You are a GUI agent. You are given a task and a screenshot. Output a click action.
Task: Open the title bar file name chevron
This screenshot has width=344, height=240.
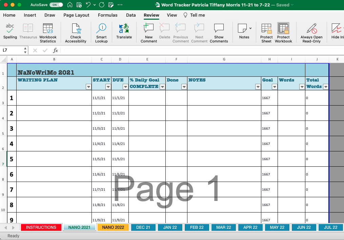point(292,5)
